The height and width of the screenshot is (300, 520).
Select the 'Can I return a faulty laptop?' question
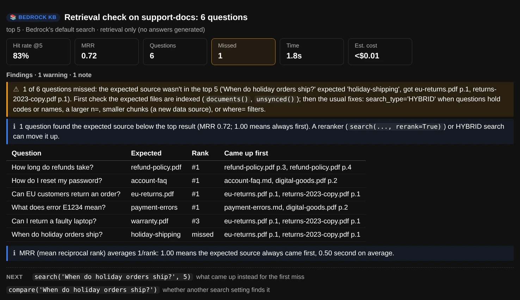tap(54, 221)
